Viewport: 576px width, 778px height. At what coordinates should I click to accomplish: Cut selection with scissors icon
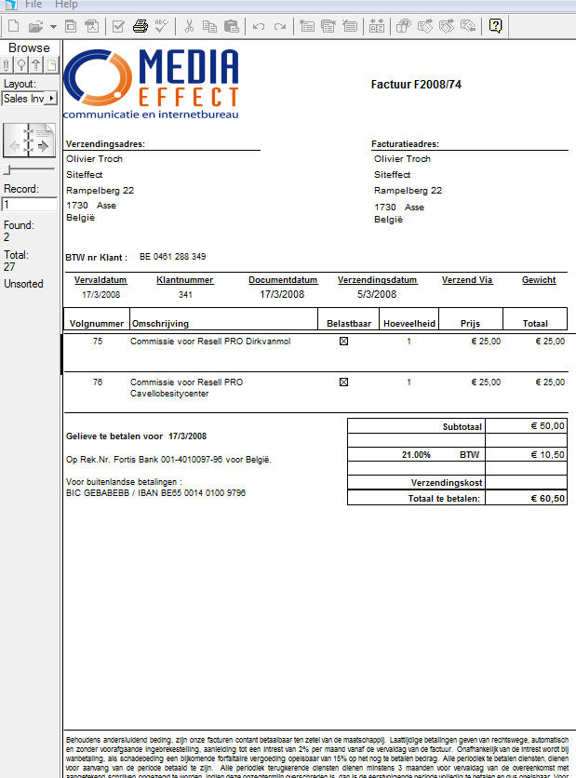189,26
